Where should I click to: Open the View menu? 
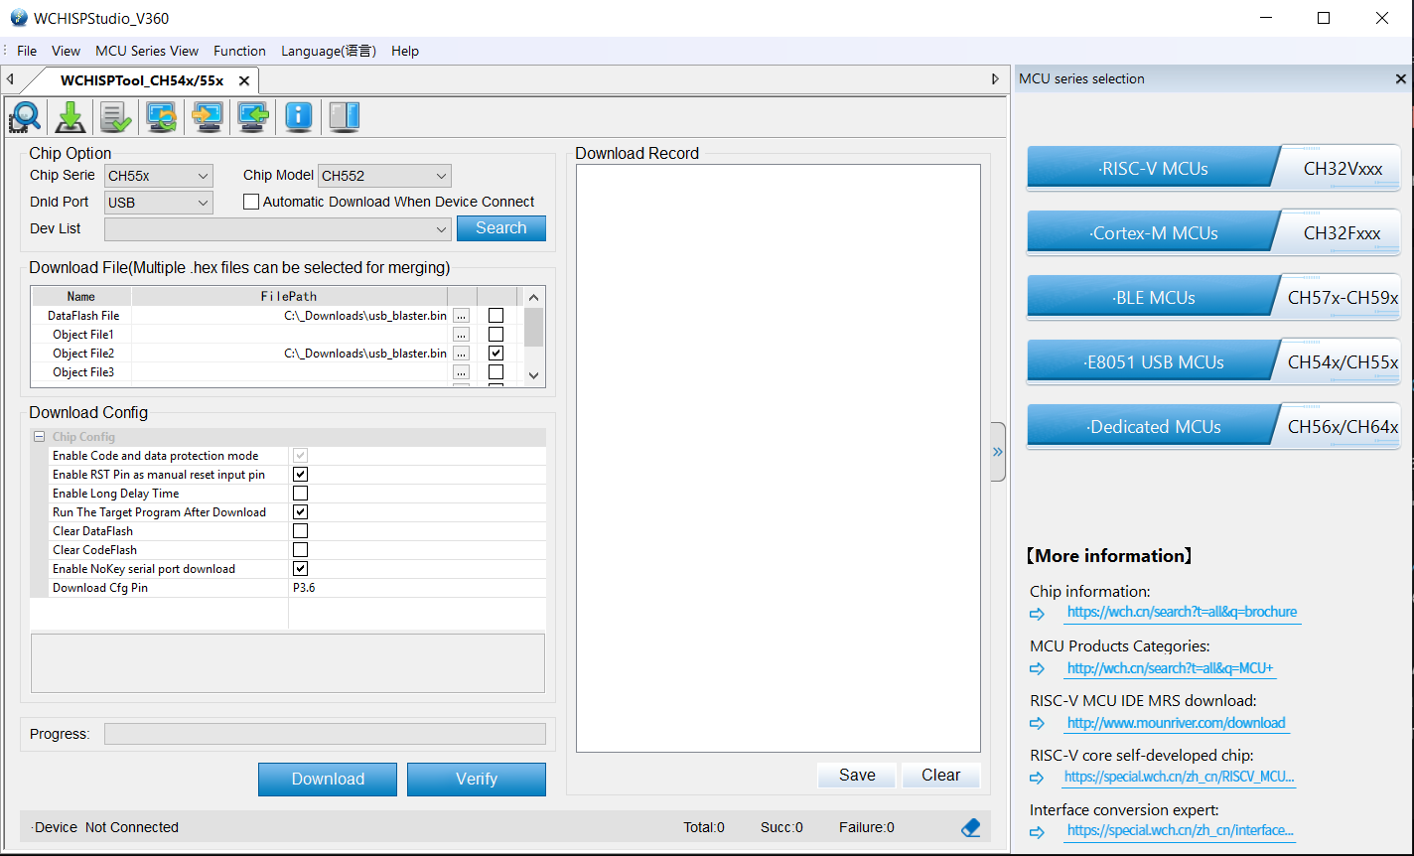(66, 51)
